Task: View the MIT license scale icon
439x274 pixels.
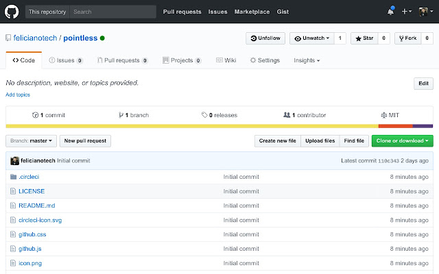Action: (384, 115)
